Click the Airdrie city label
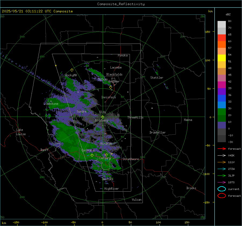Screen dimensions: 242x226 tap(106, 144)
